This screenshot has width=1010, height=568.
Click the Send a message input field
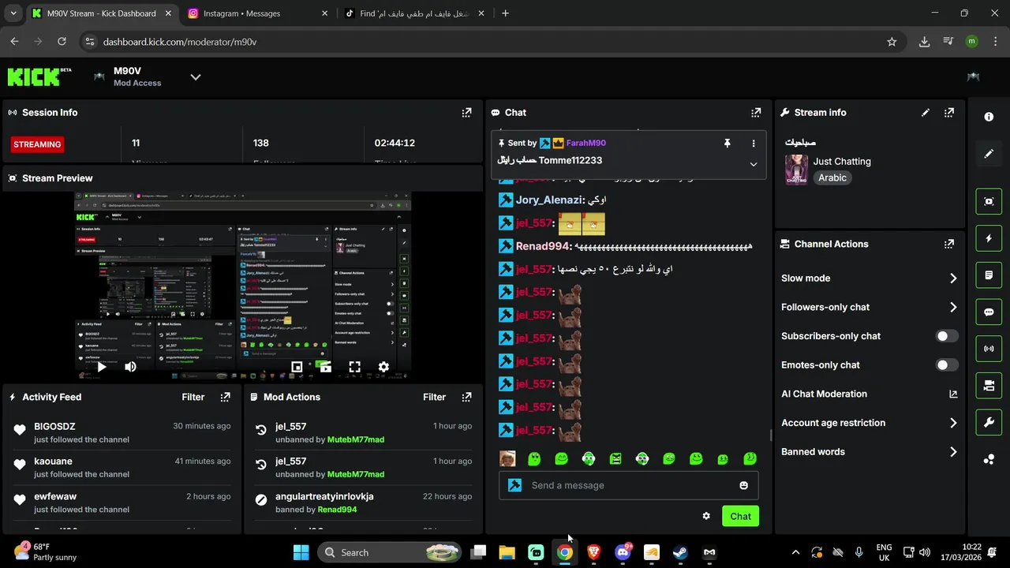tap(629, 485)
